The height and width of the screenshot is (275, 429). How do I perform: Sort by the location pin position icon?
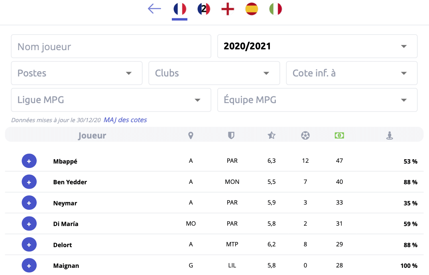(x=191, y=135)
